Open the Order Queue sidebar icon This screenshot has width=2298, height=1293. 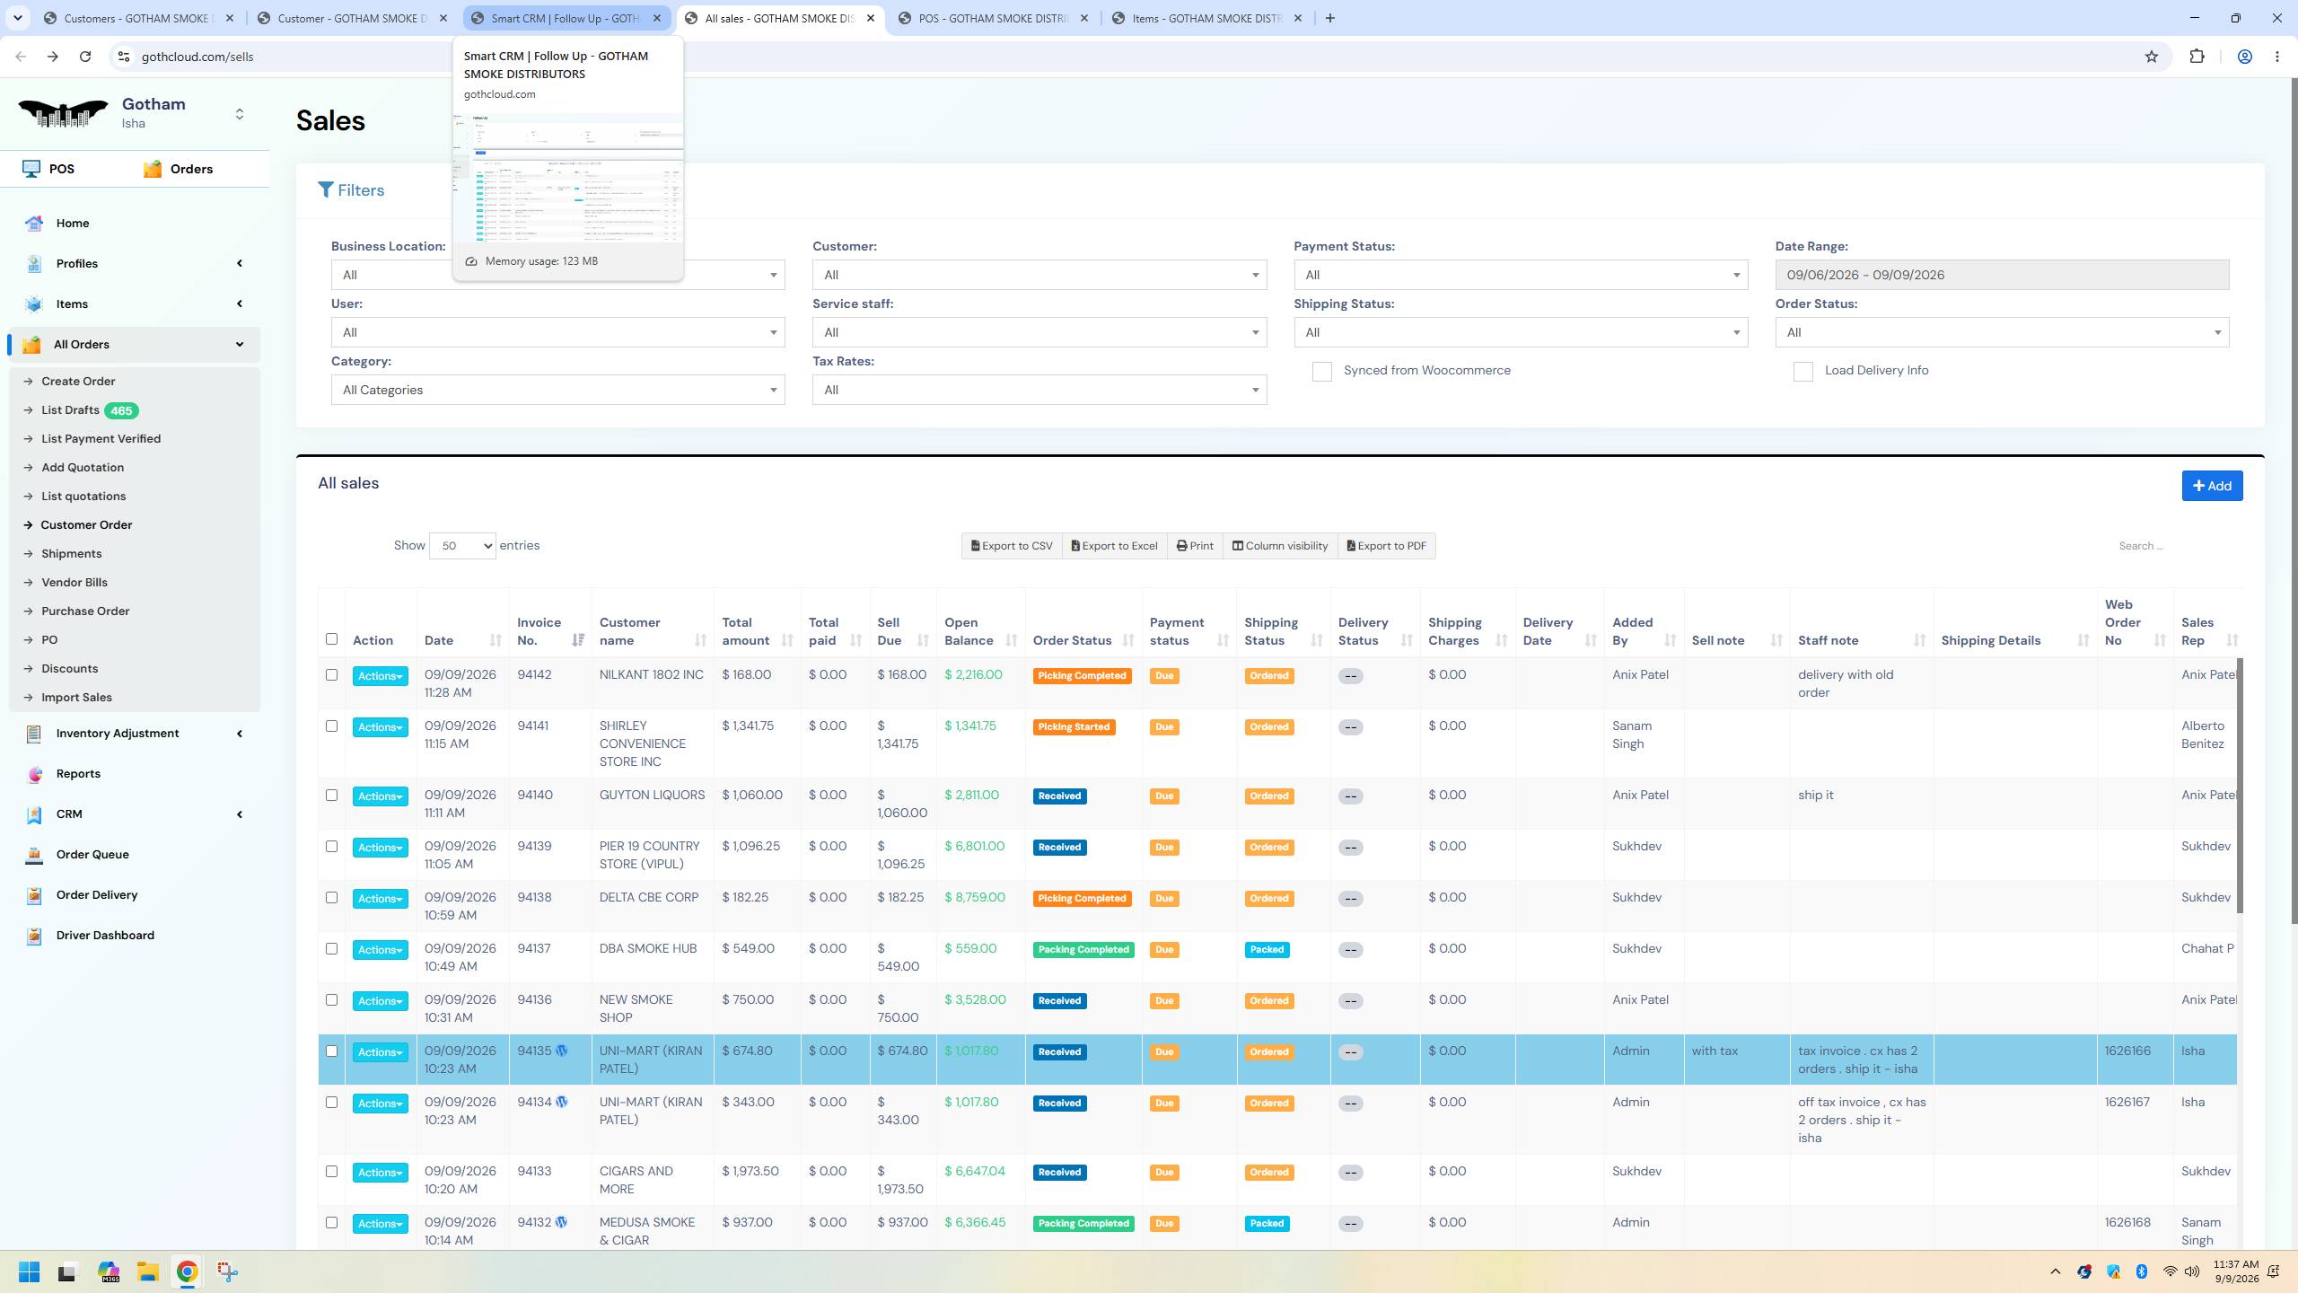pos(34,855)
